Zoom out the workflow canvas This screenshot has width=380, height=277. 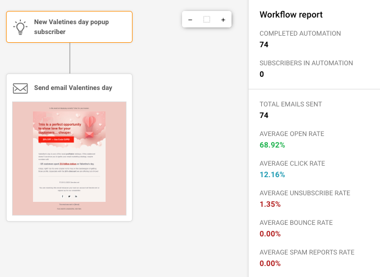pyautogui.click(x=190, y=20)
